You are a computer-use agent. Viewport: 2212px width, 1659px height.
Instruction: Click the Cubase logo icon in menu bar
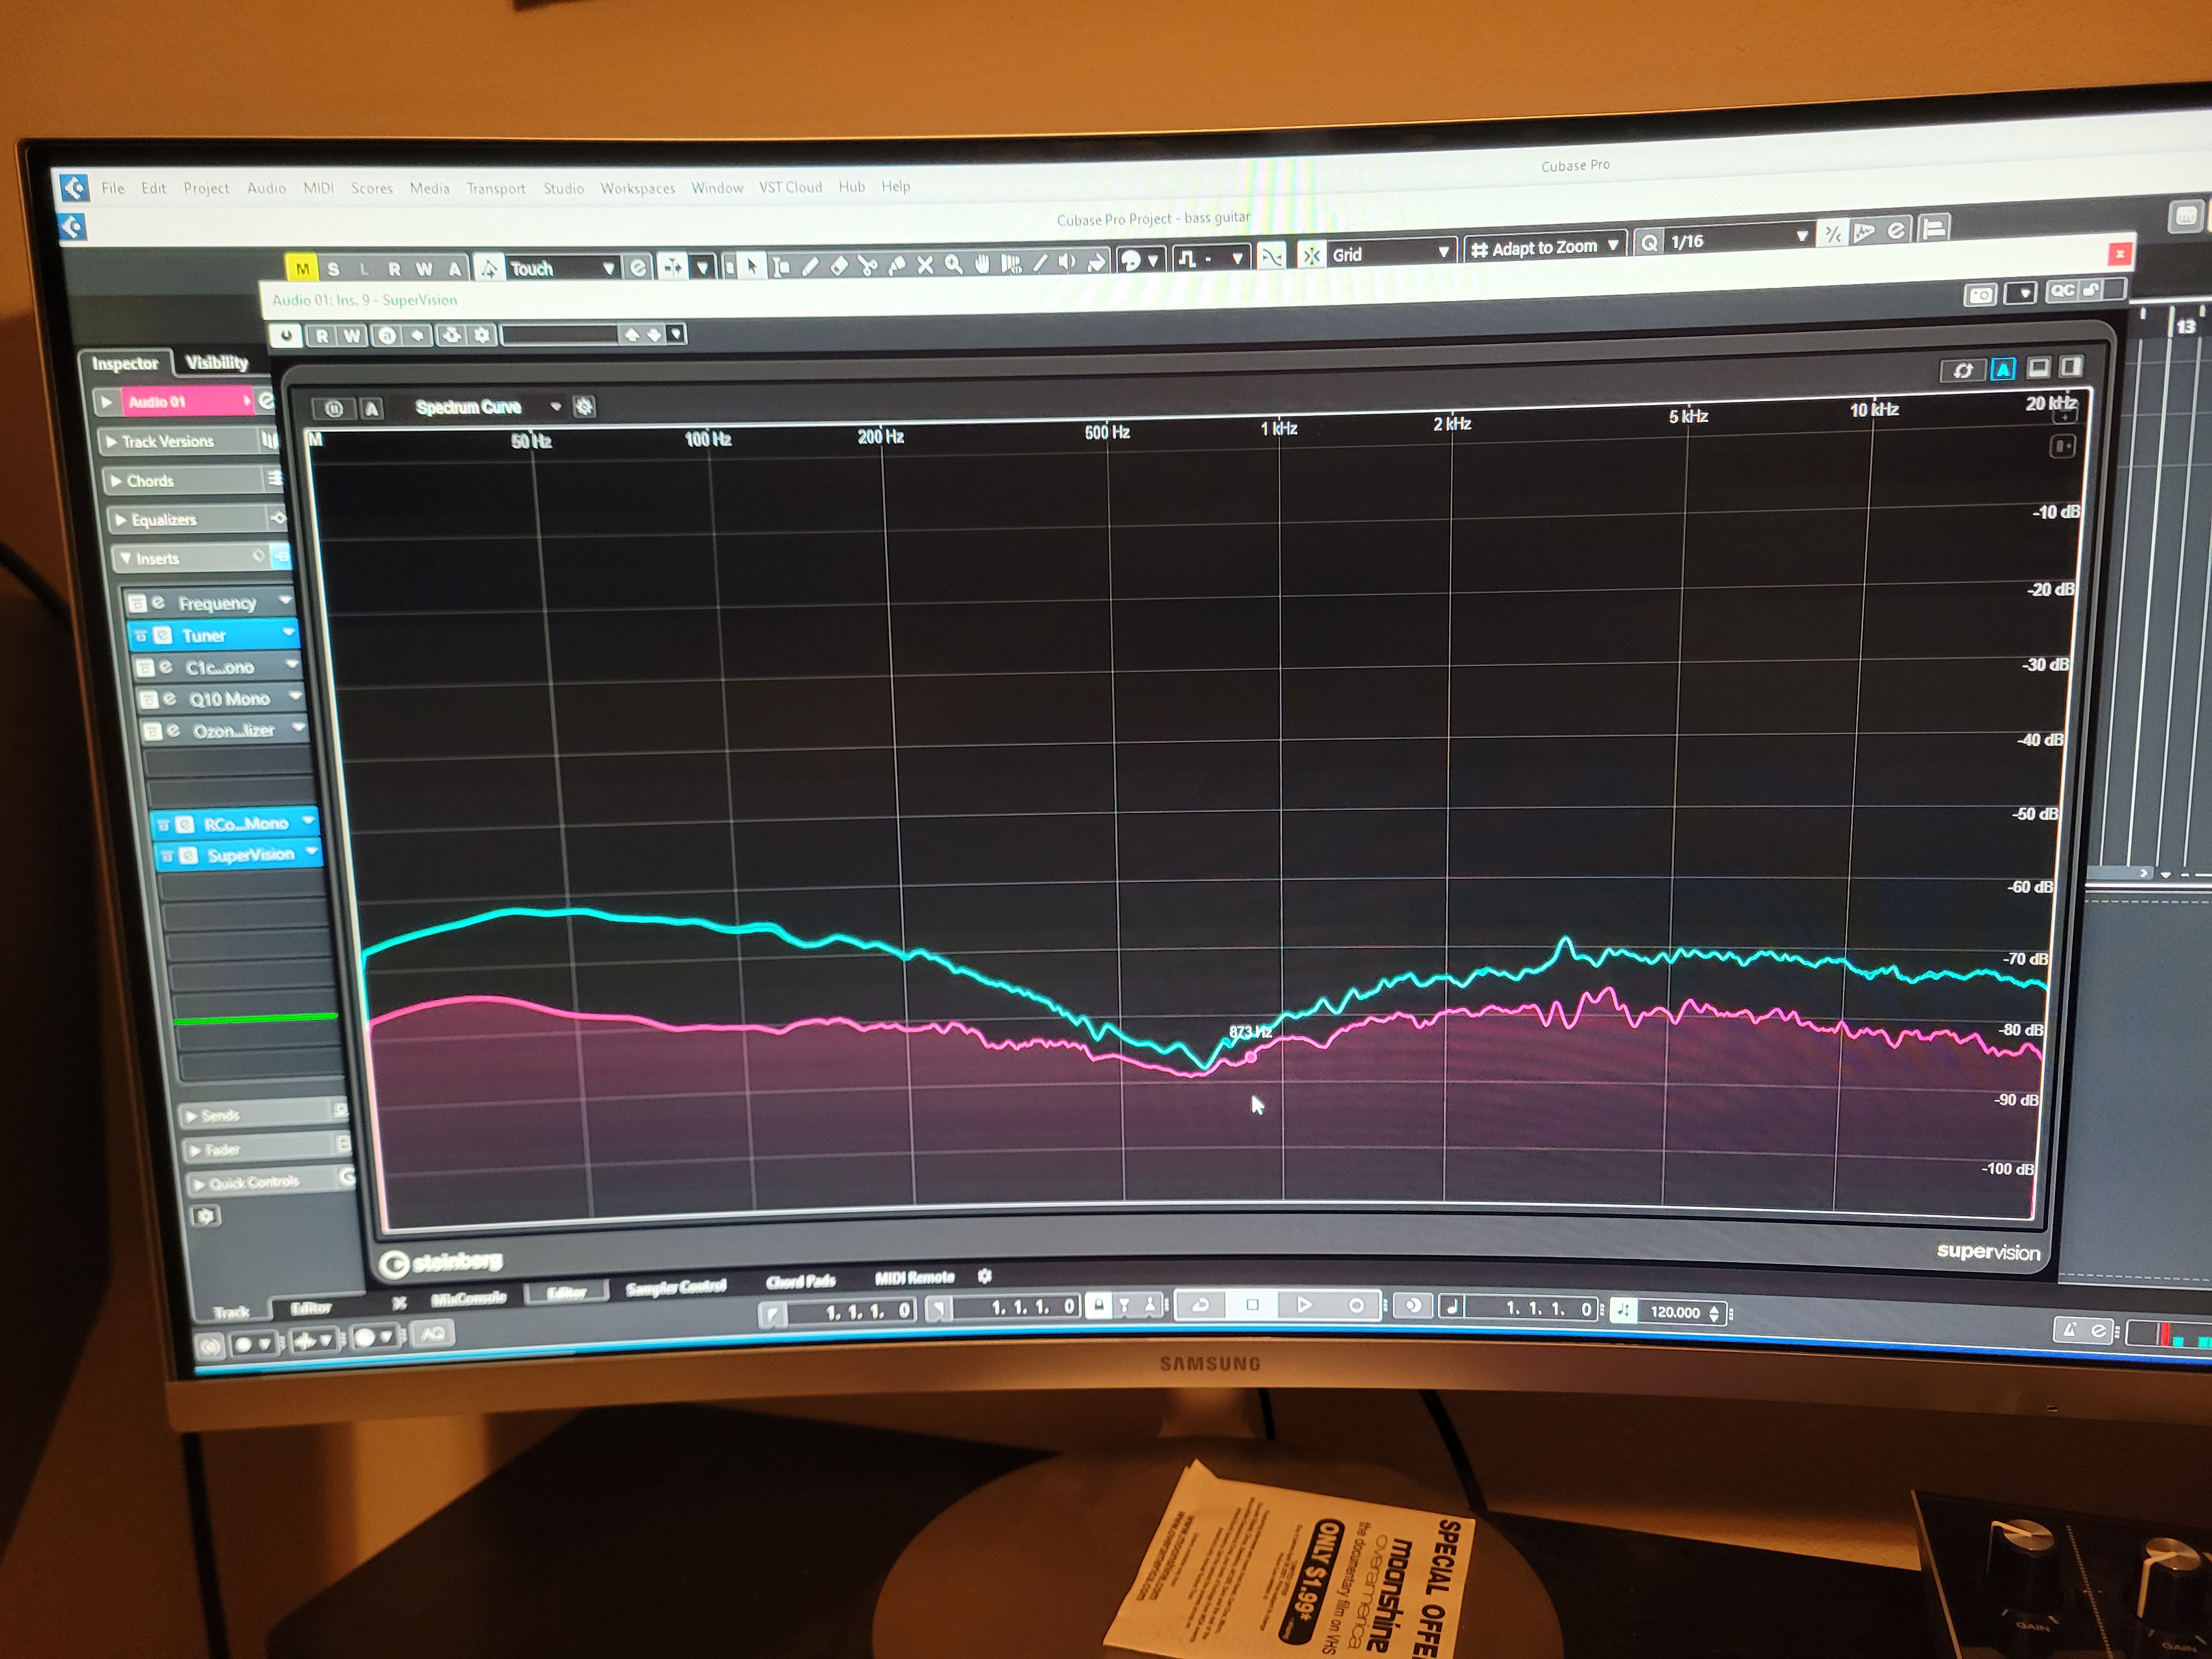[x=73, y=187]
